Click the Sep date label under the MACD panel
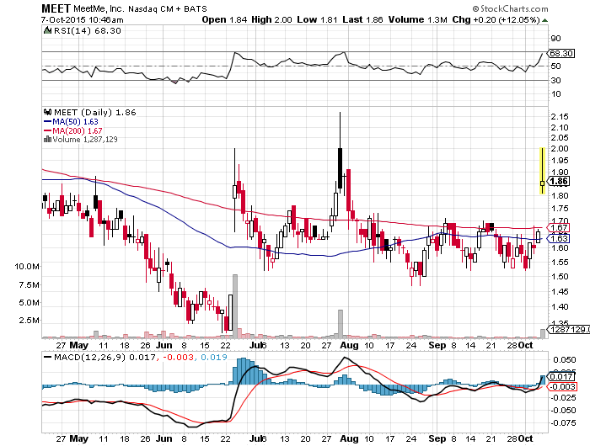590x446 pixels. 437,438
